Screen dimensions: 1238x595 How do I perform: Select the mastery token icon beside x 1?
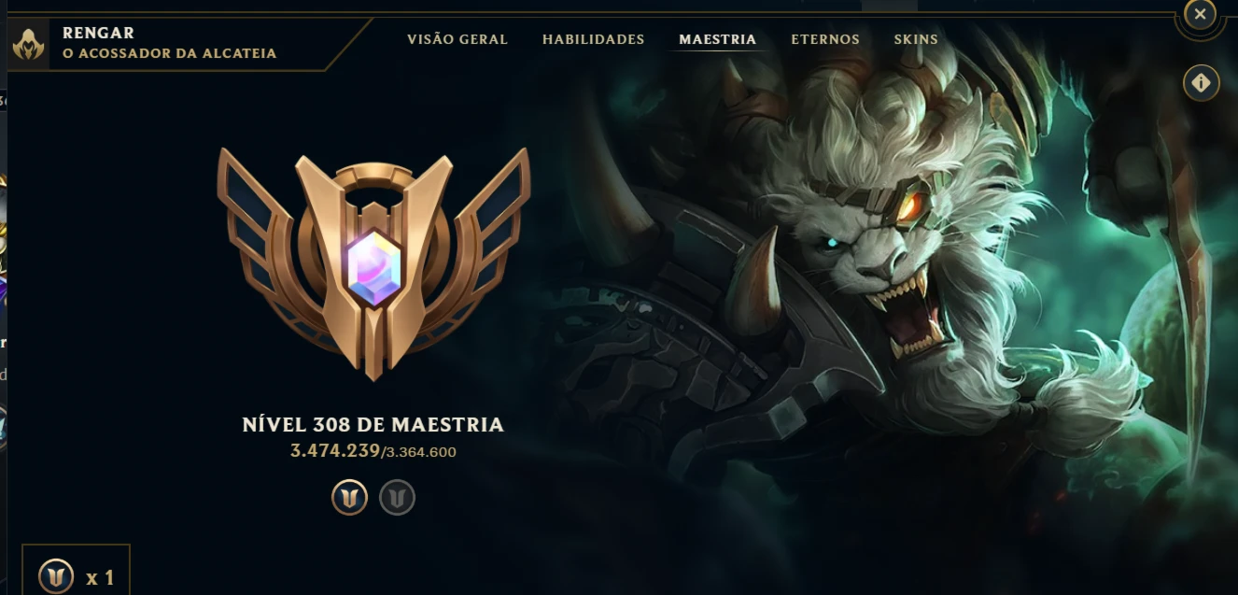[56, 577]
